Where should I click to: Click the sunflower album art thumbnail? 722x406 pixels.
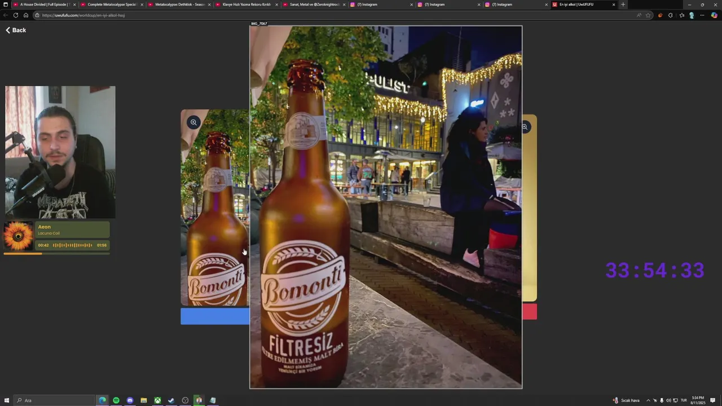(19, 236)
